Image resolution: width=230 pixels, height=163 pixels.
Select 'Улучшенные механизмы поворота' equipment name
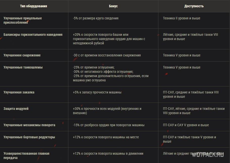(x=29, y=125)
